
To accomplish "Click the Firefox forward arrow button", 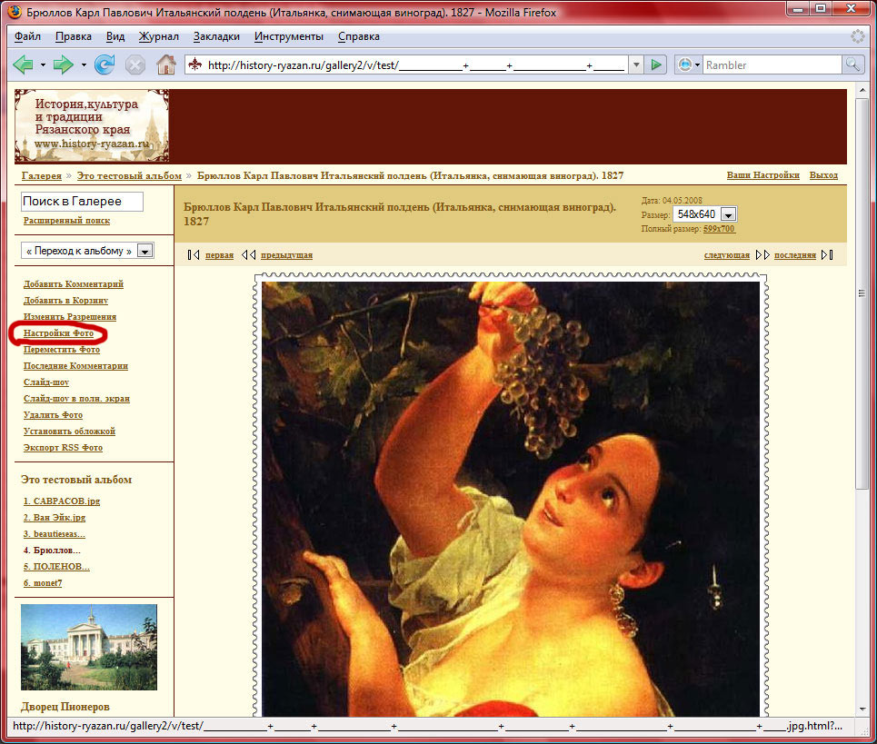I will click(63, 64).
